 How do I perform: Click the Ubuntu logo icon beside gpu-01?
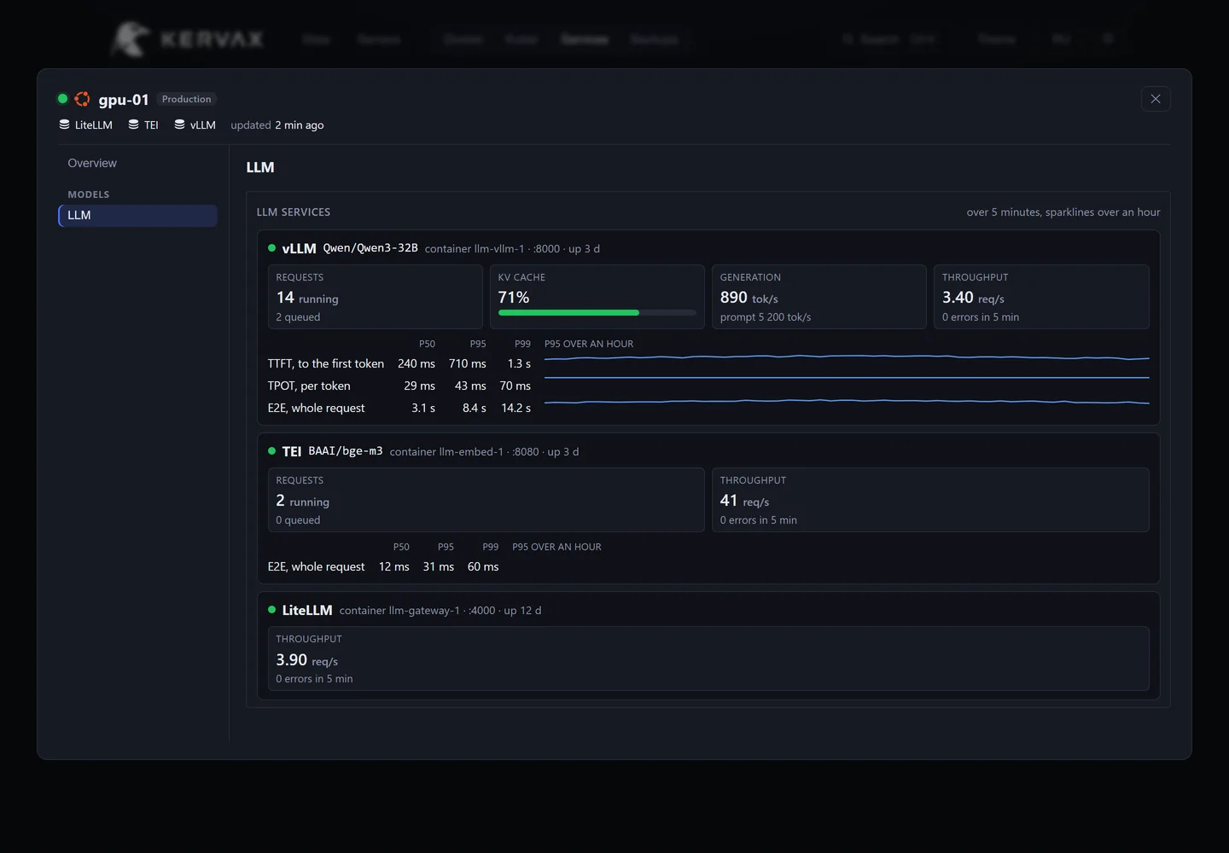point(82,99)
